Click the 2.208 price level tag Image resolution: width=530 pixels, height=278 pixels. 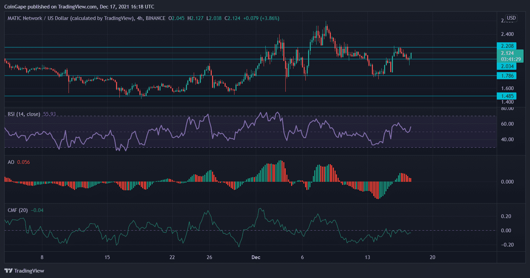coord(507,46)
